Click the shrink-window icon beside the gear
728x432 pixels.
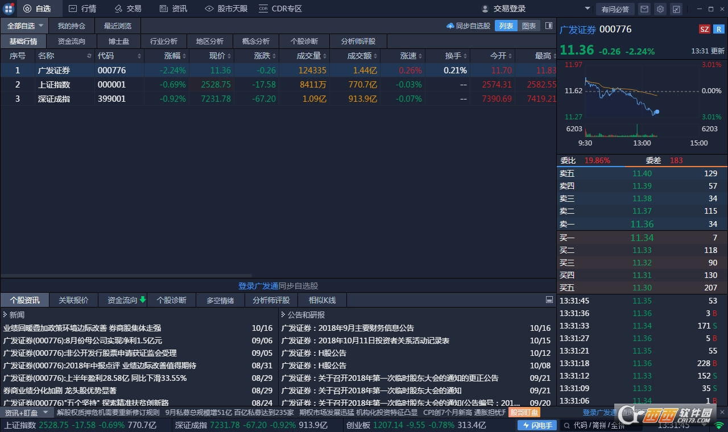point(676,9)
